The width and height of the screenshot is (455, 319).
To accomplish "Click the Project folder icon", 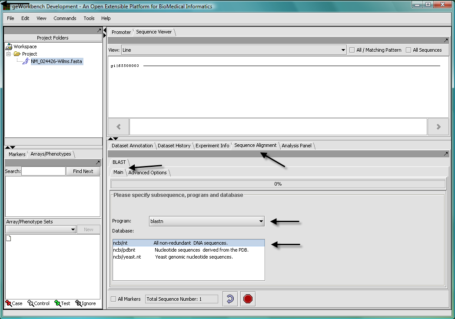I will [17, 54].
